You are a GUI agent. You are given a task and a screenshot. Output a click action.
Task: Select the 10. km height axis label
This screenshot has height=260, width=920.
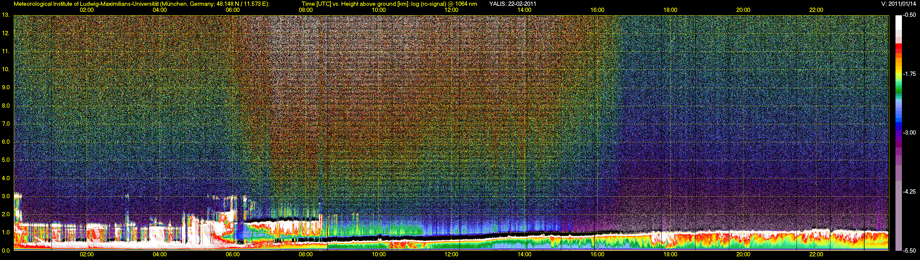coord(5,69)
